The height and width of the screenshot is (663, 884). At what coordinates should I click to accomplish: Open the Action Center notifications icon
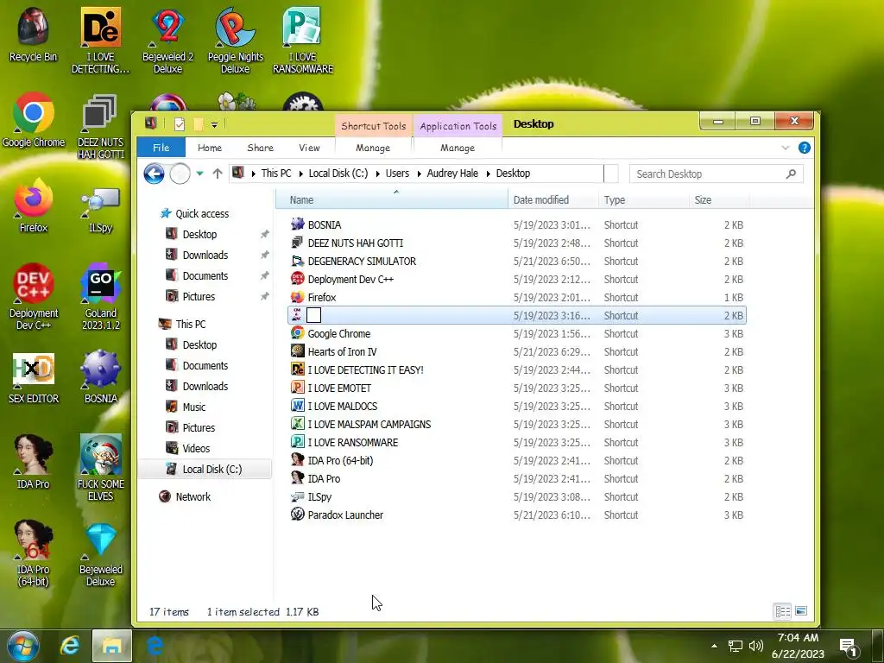(x=849, y=647)
